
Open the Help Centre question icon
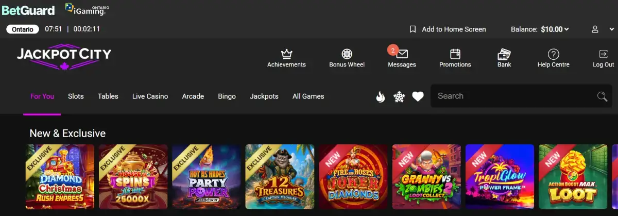554,54
